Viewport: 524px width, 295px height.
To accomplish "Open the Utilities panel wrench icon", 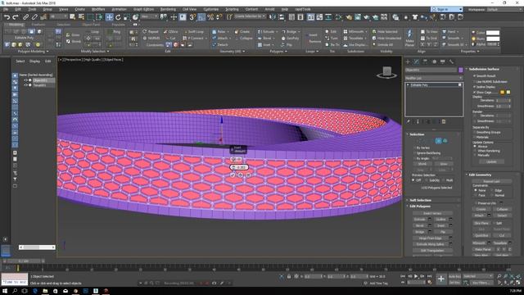I will point(451,61).
